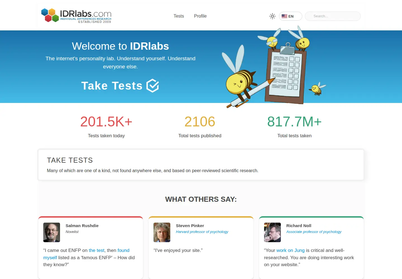
Task: Open Richard Noll's portrait photo
Action: [272, 232]
